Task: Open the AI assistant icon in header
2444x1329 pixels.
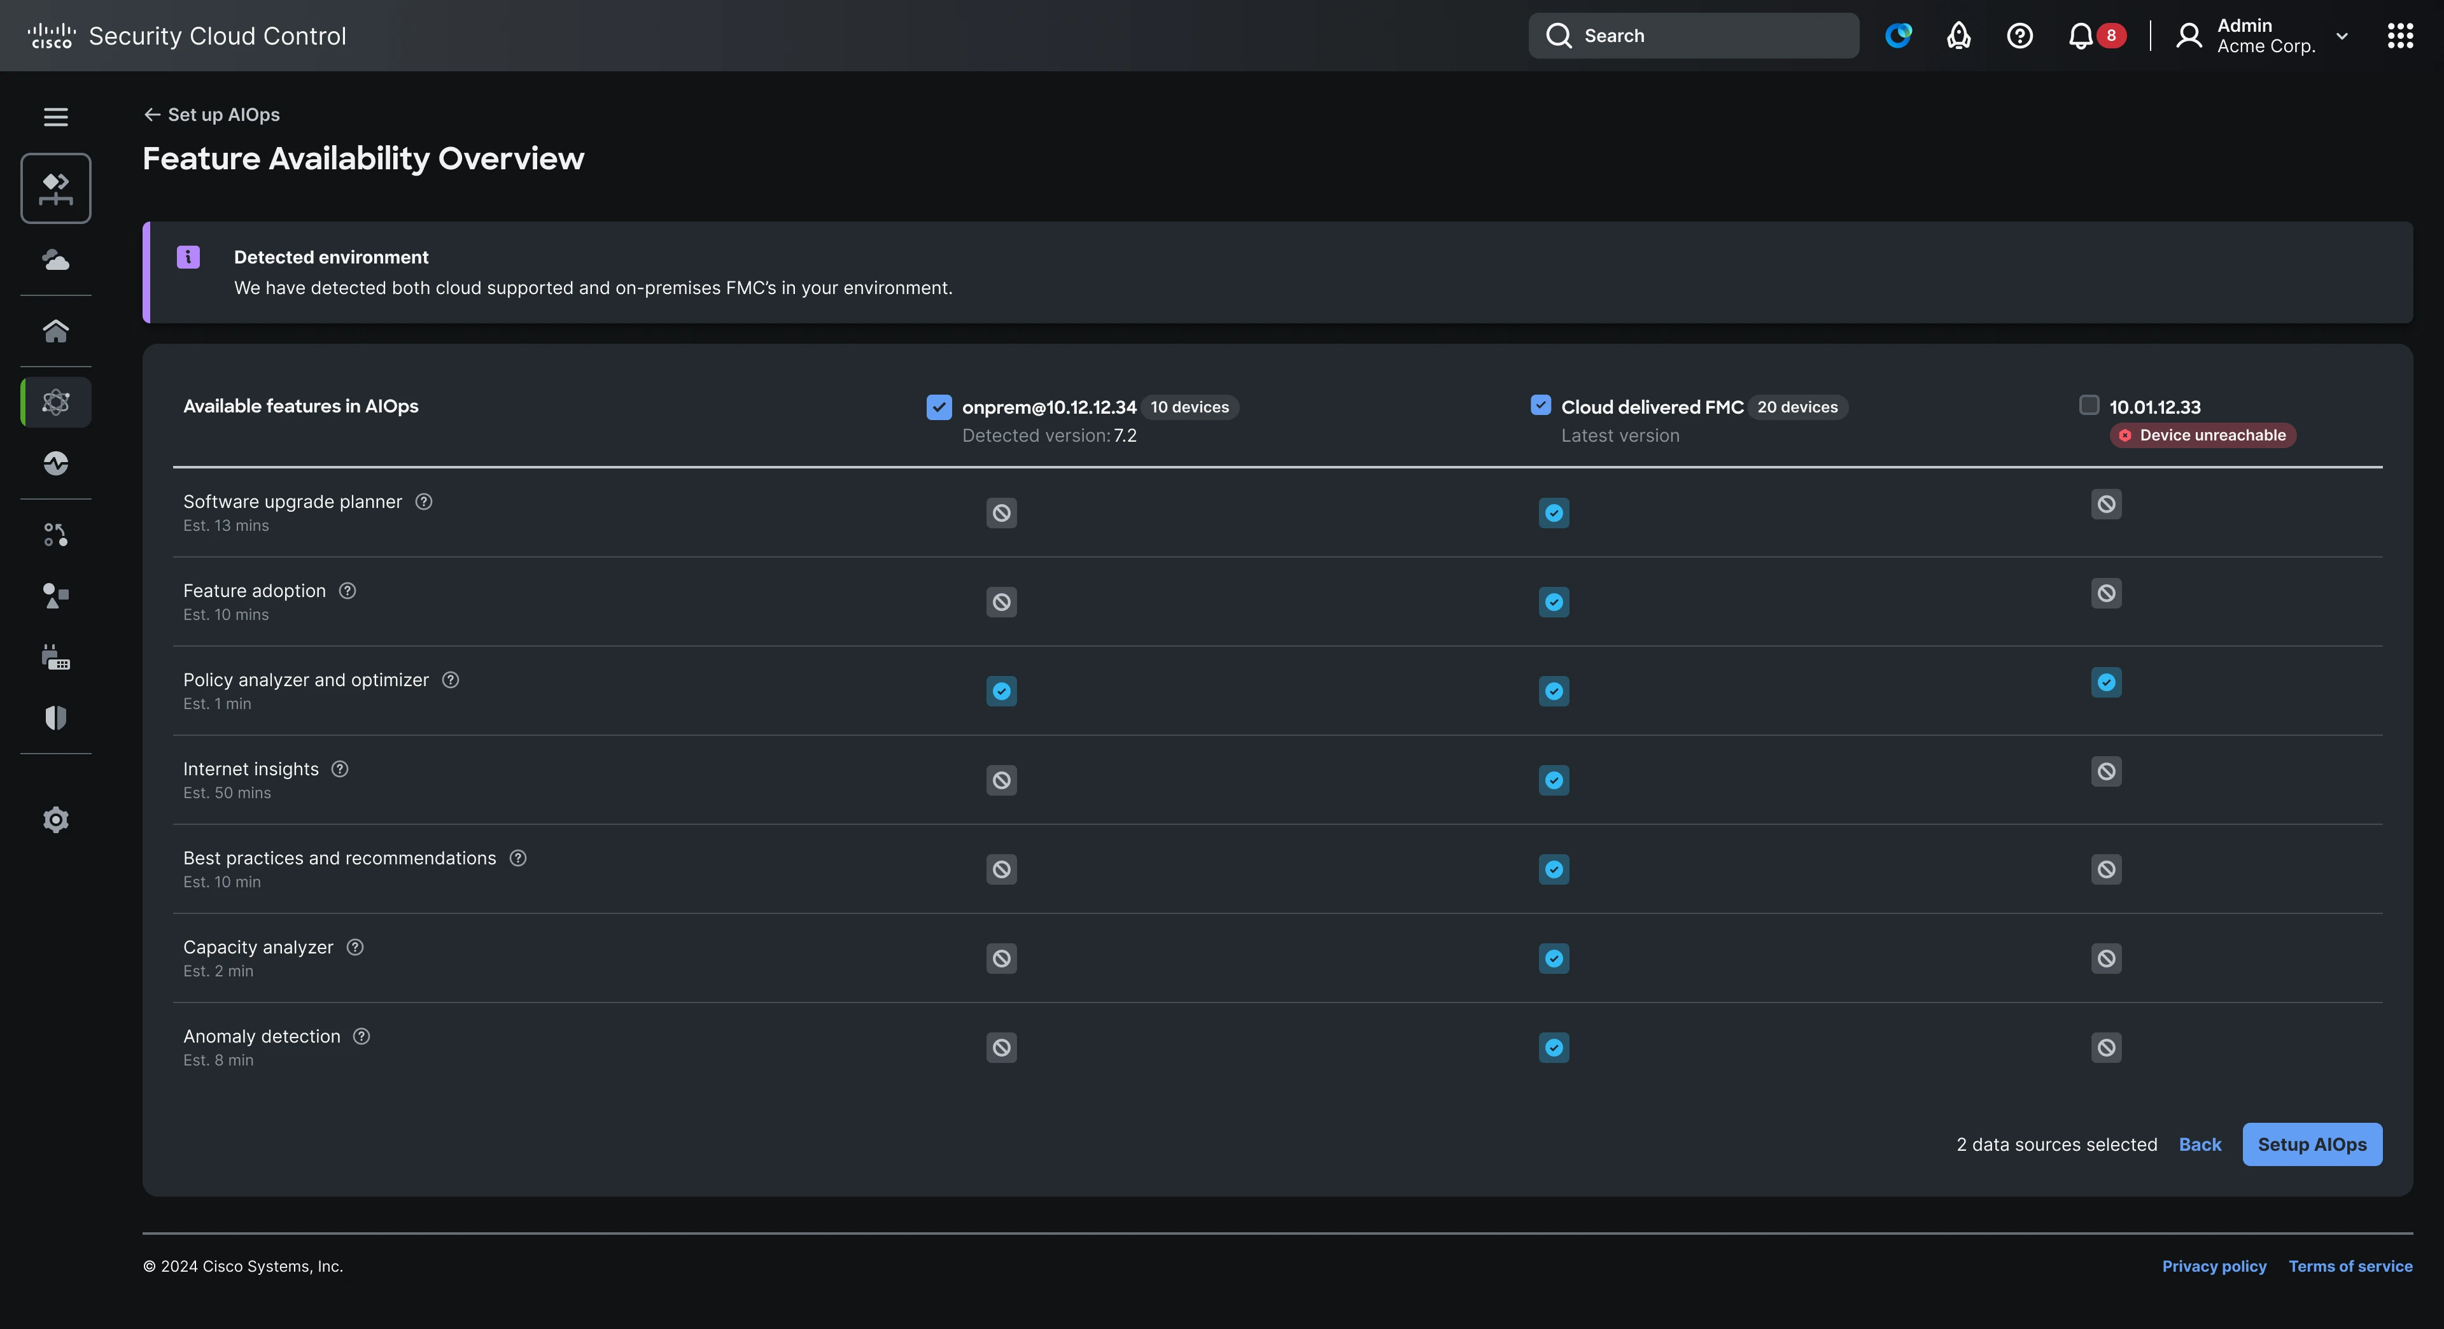Action: 1899,36
